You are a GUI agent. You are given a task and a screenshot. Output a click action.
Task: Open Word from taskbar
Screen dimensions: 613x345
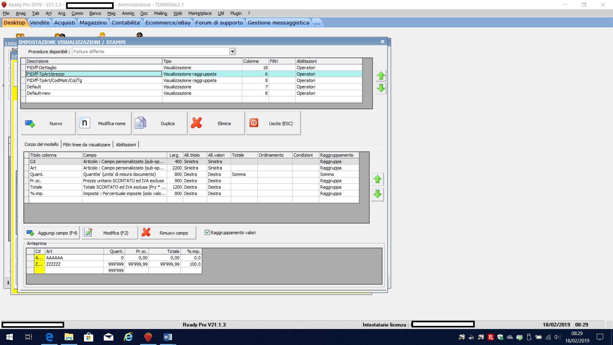click(x=168, y=337)
